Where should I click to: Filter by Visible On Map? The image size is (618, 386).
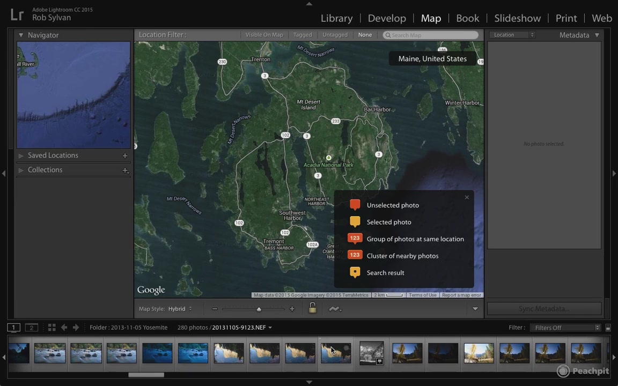(264, 35)
